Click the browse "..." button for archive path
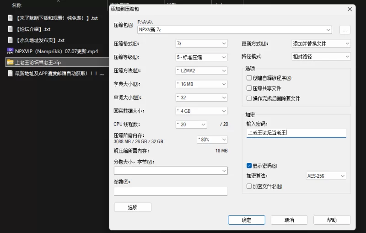Image resolution: width=366 pixels, height=233 pixels. point(345,30)
